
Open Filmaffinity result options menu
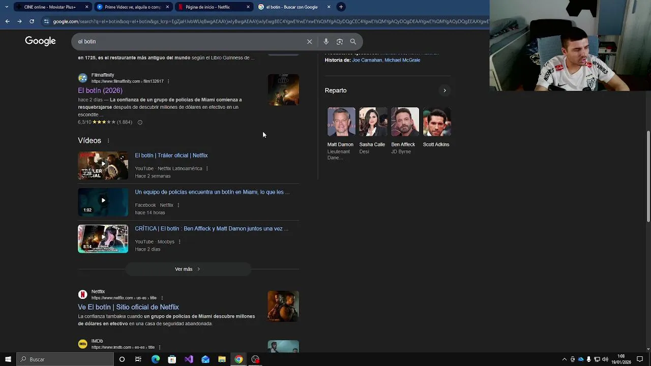click(x=168, y=81)
